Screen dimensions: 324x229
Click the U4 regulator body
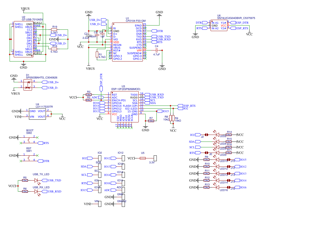point(37,114)
